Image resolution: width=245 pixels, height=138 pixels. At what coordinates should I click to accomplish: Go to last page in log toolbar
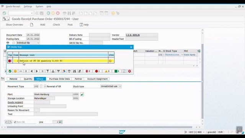point(42,71)
